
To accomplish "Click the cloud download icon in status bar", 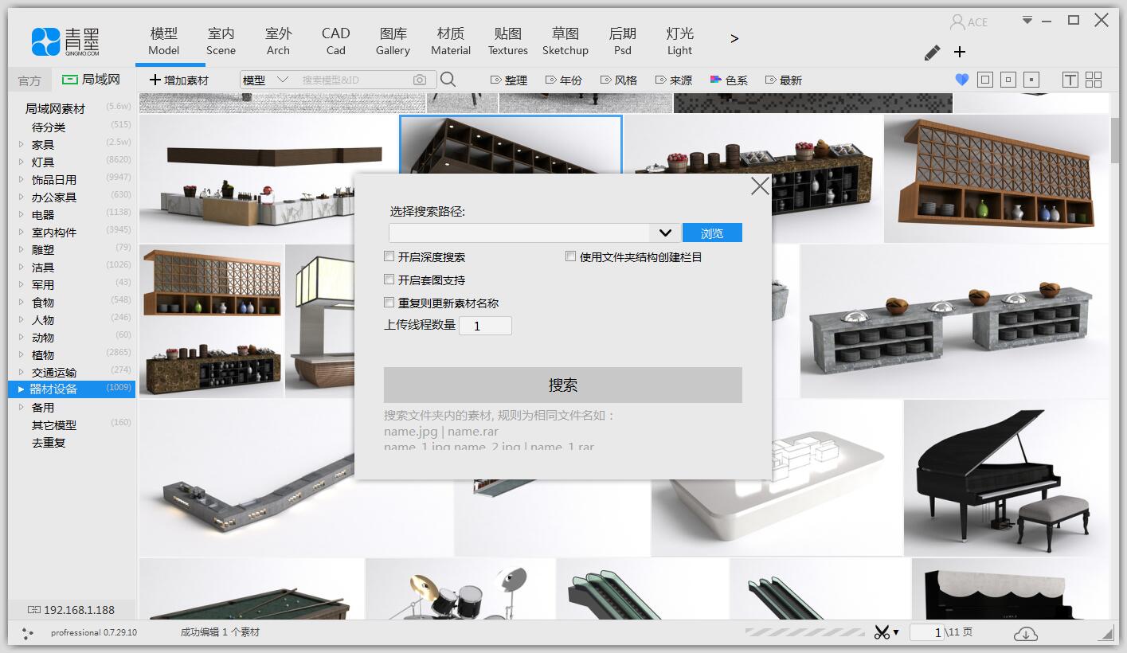I will click(1026, 633).
